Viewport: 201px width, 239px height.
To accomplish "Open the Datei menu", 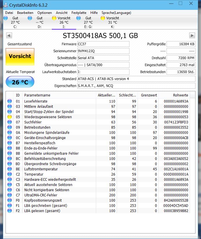I will (9, 13).
